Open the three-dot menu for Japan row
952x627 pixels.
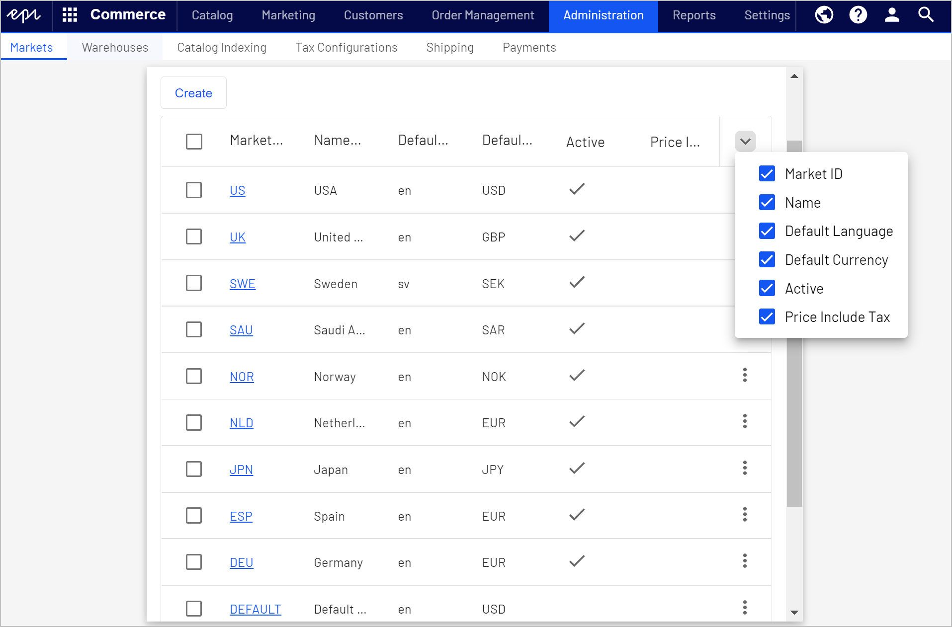[745, 468]
